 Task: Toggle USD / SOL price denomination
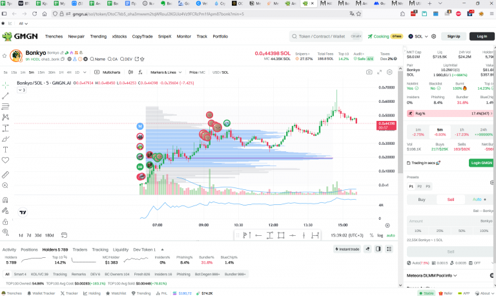[x=220, y=72]
